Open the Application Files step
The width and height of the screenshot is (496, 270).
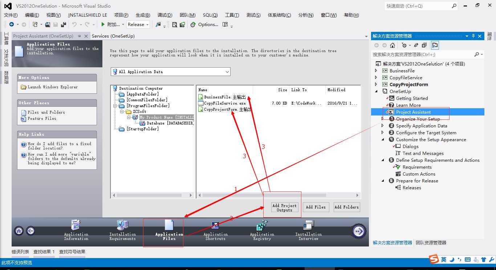(x=169, y=230)
